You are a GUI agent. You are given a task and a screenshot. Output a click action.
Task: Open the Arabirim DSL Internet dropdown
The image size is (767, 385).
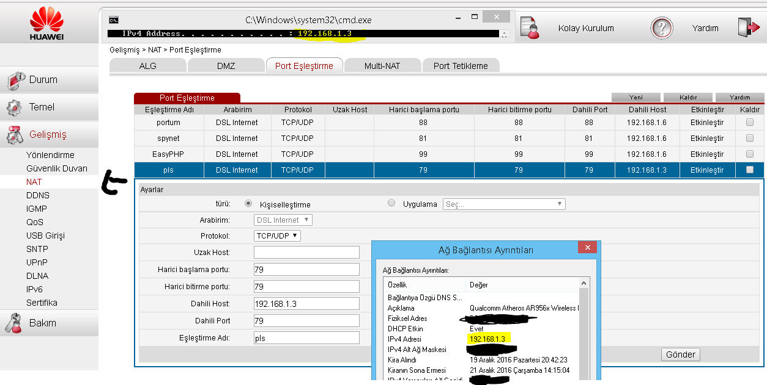(283, 220)
